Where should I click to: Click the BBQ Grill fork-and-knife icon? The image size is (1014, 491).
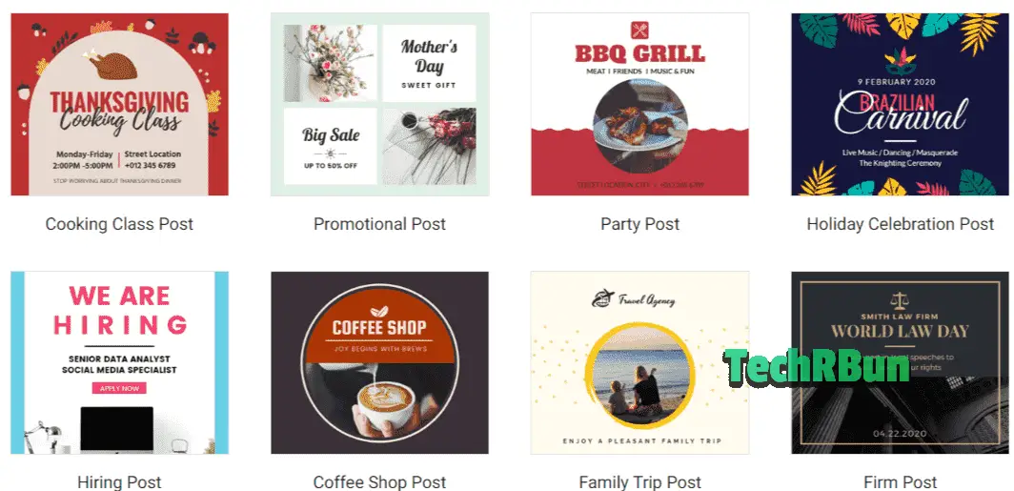[x=639, y=30]
